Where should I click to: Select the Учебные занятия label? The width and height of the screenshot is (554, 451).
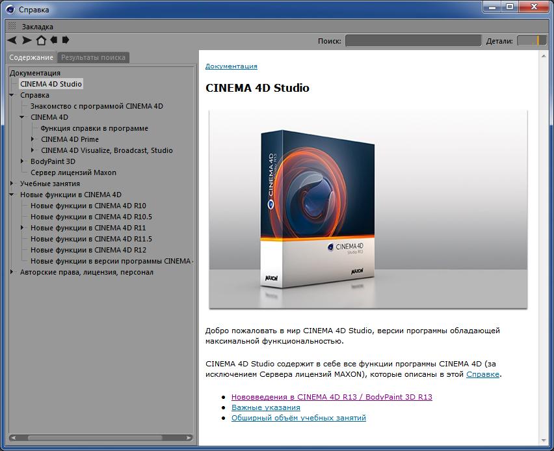[x=50, y=184]
